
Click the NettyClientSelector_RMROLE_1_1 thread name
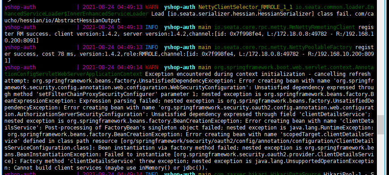[245, 7]
